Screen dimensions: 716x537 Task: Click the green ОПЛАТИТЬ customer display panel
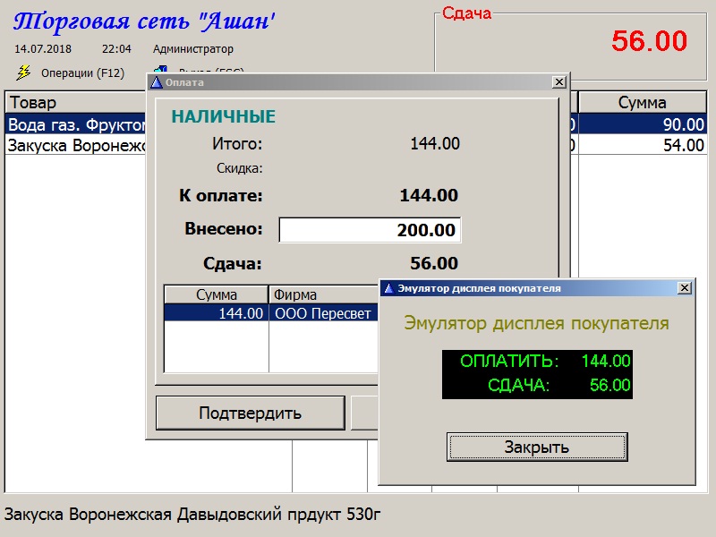(537, 374)
